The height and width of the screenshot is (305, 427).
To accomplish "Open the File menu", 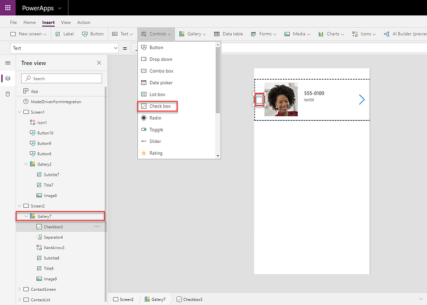I will point(13,22).
